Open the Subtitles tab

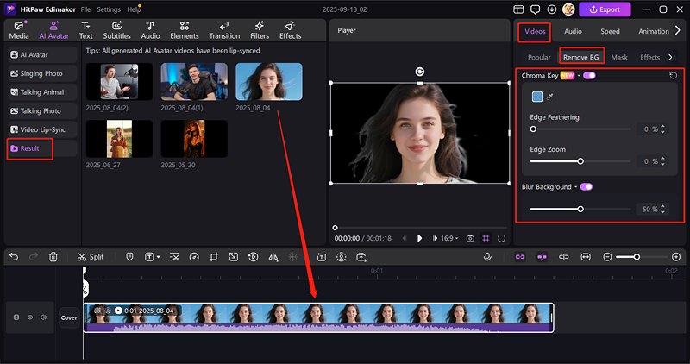116,30
